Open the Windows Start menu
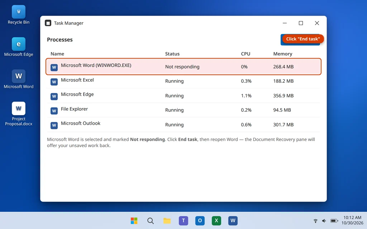The height and width of the screenshot is (229, 367). click(x=134, y=220)
